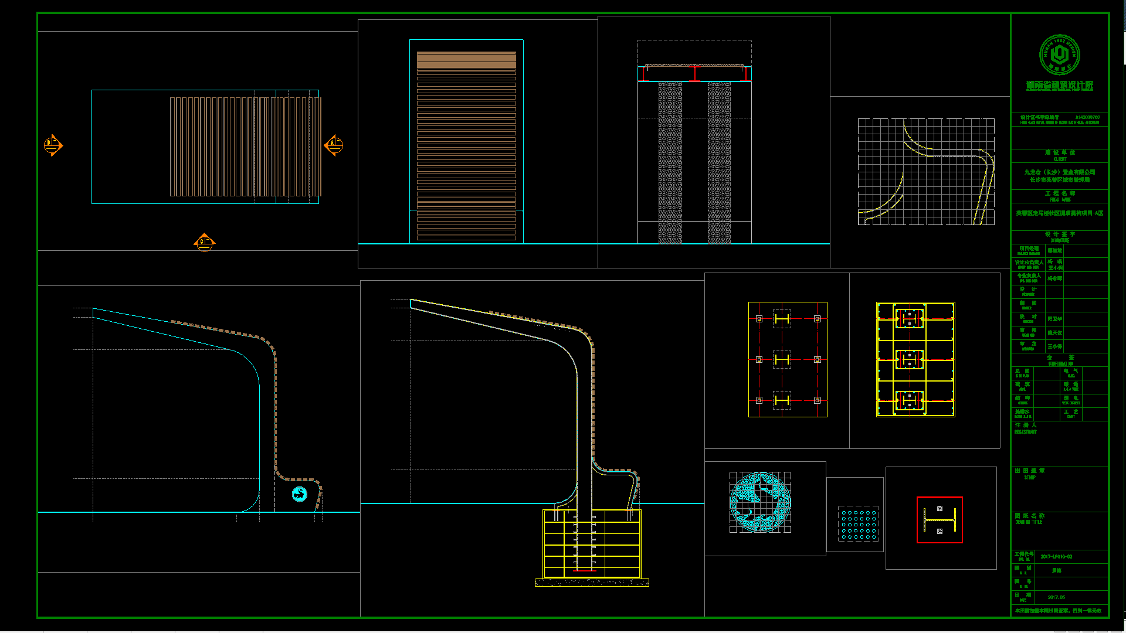Select the cyan circular symbol near bench base
The image size is (1126, 633).
point(300,494)
